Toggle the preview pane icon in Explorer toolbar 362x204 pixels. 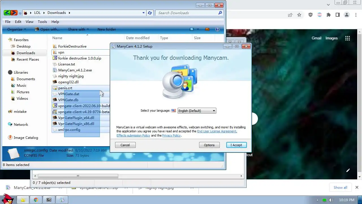click(207, 29)
